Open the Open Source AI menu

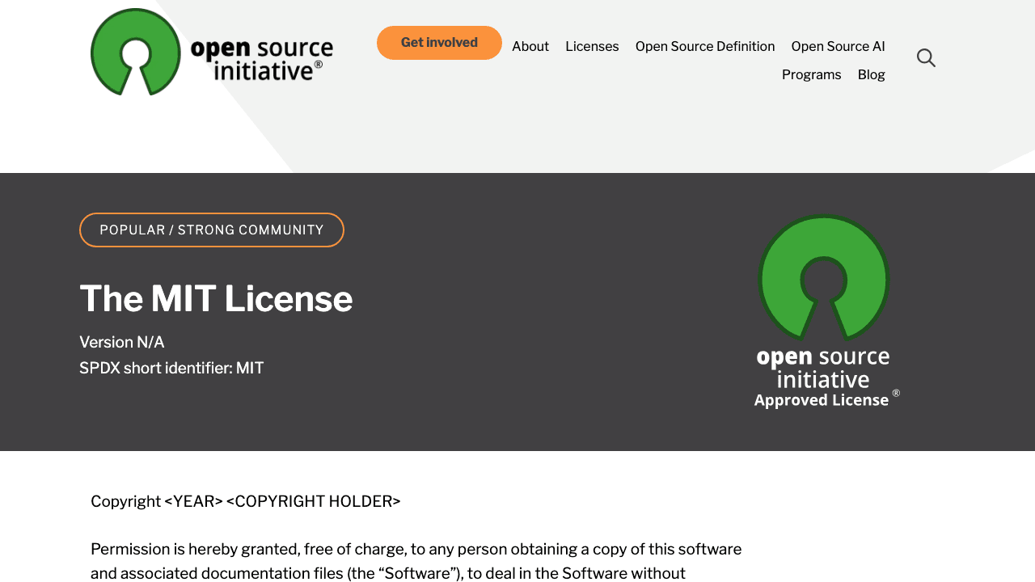(838, 46)
